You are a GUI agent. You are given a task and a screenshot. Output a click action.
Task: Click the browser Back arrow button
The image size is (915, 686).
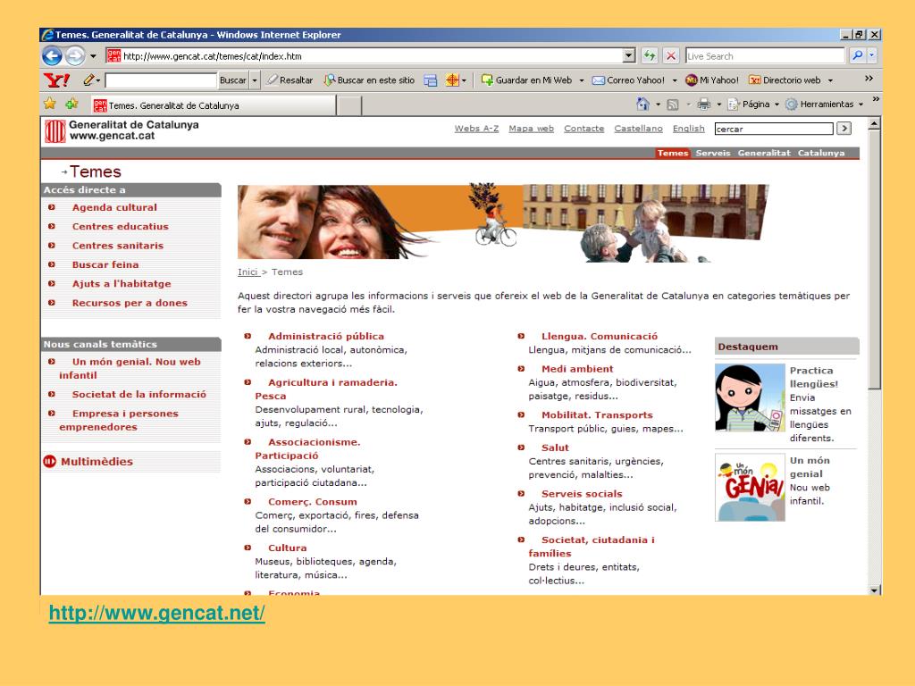52,56
